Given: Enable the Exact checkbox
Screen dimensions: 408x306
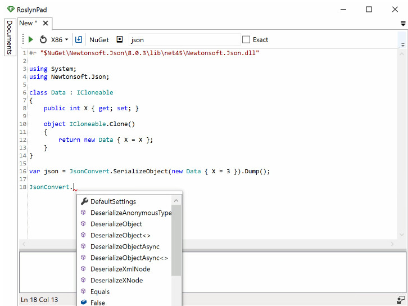Looking at the screenshot, I should [246, 39].
